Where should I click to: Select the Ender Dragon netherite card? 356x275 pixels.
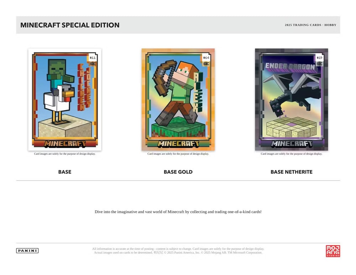click(x=291, y=99)
